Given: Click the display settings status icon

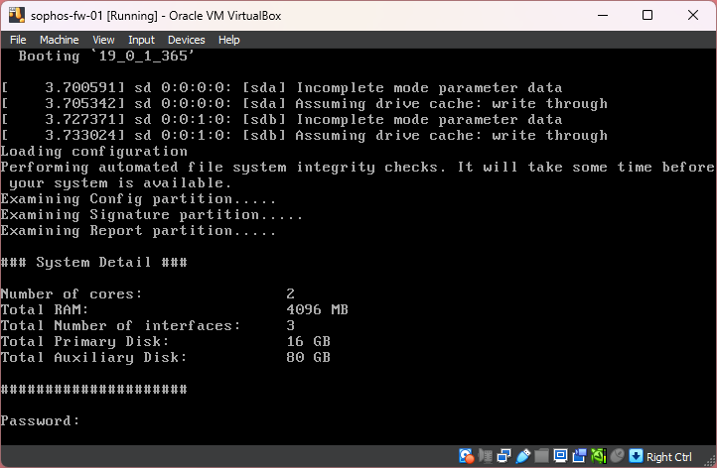Looking at the screenshot, I should point(561,456).
